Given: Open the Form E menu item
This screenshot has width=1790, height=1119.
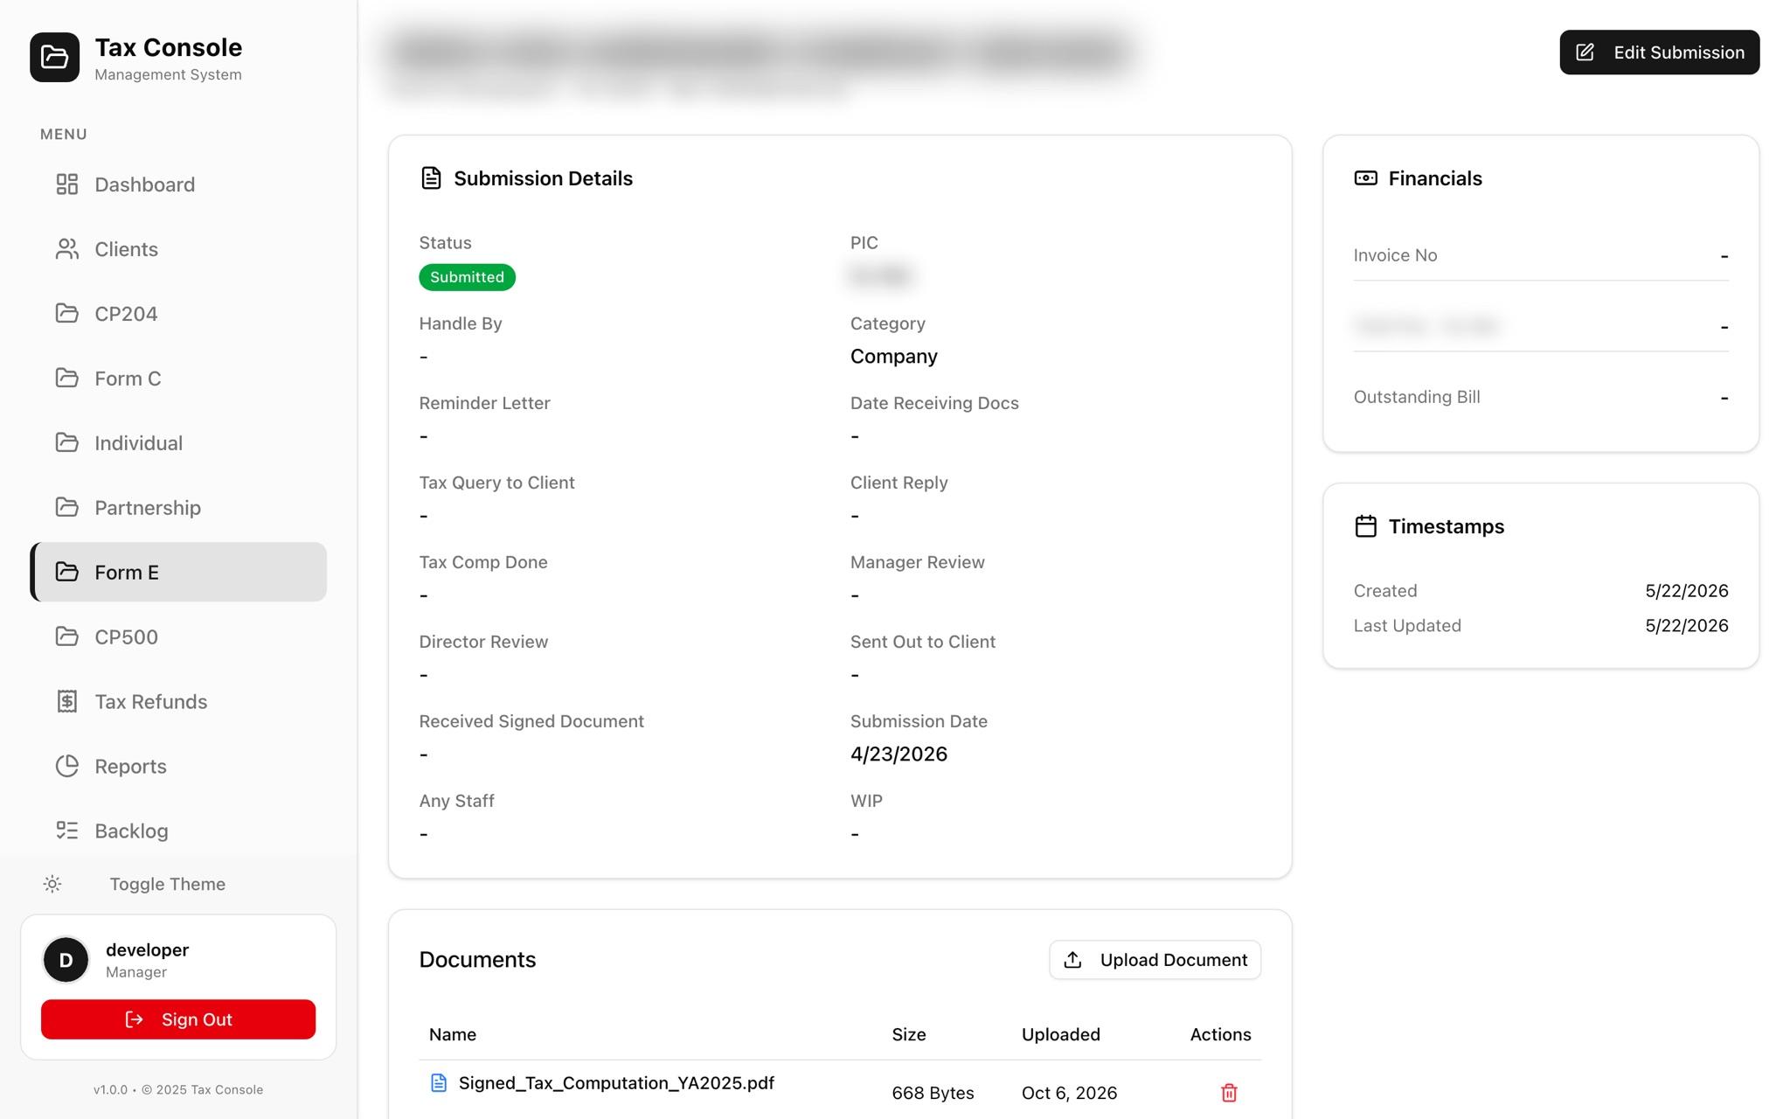Looking at the screenshot, I should [178, 572].
